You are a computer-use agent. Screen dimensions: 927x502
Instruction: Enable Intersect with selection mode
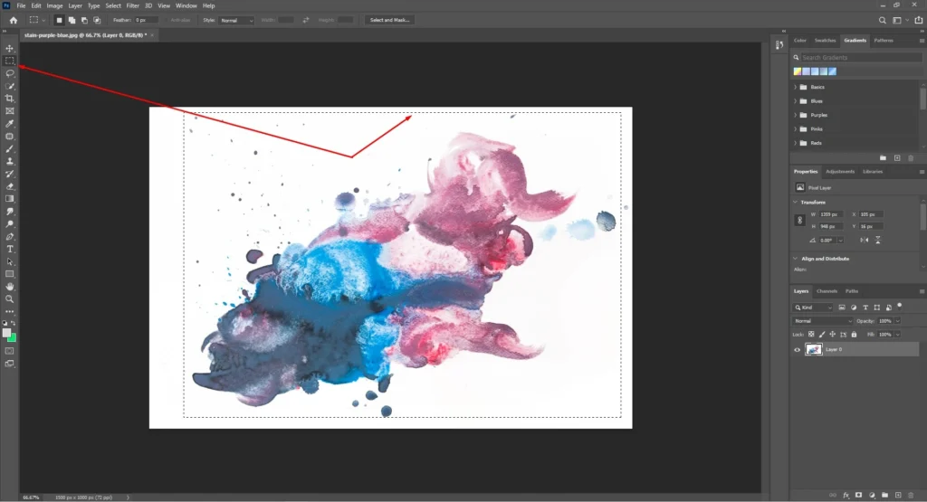(x=97, y=20)
